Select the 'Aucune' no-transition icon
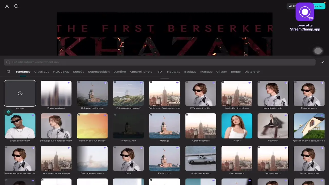The width and height of the screenshot is (329, 185). (20, 93)
